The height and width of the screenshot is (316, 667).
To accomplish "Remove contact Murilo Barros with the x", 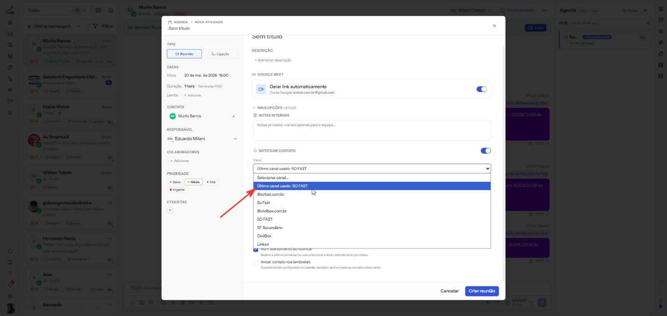I will 233,116.
